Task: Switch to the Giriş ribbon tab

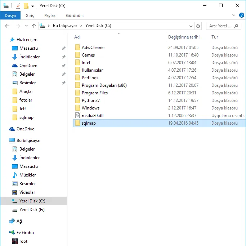Action: [30, 15]
